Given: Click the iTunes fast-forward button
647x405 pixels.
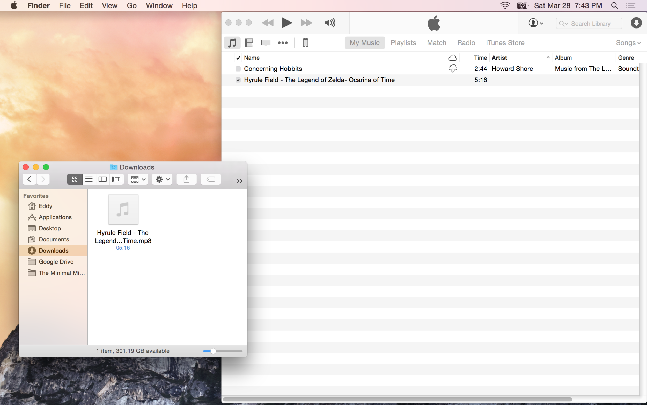Looking at the screenshot, I should [x=306, y=23].
